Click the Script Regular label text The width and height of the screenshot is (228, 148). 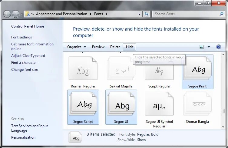(x=159, y=86)
